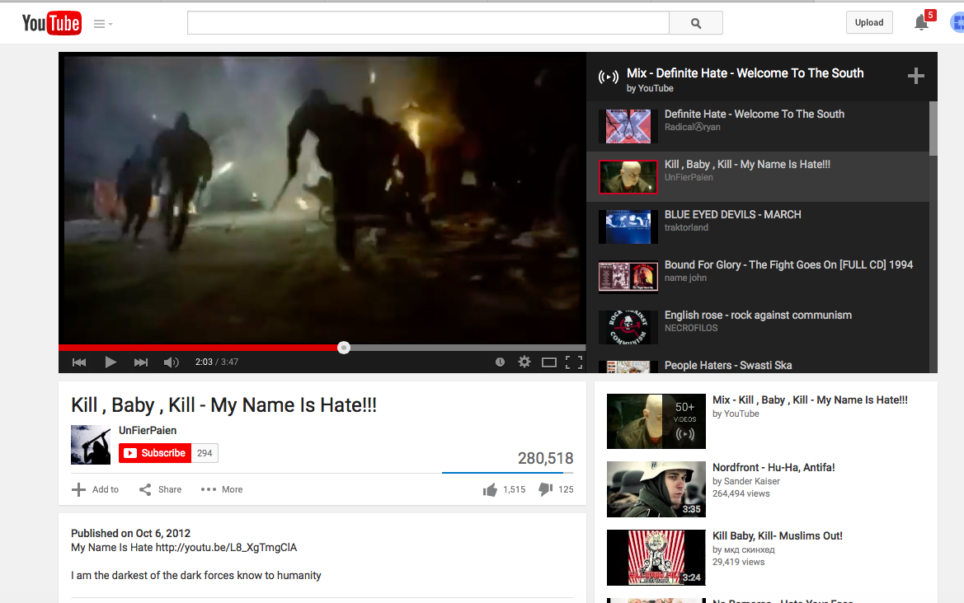
Task: Toggle theater mode in the player
Action: click(549, 362)
